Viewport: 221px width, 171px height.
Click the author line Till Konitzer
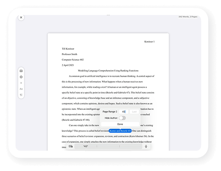68,49
